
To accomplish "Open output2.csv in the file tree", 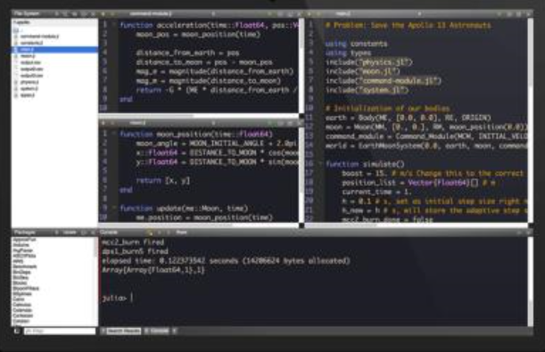I will click(x=31, y=70).
